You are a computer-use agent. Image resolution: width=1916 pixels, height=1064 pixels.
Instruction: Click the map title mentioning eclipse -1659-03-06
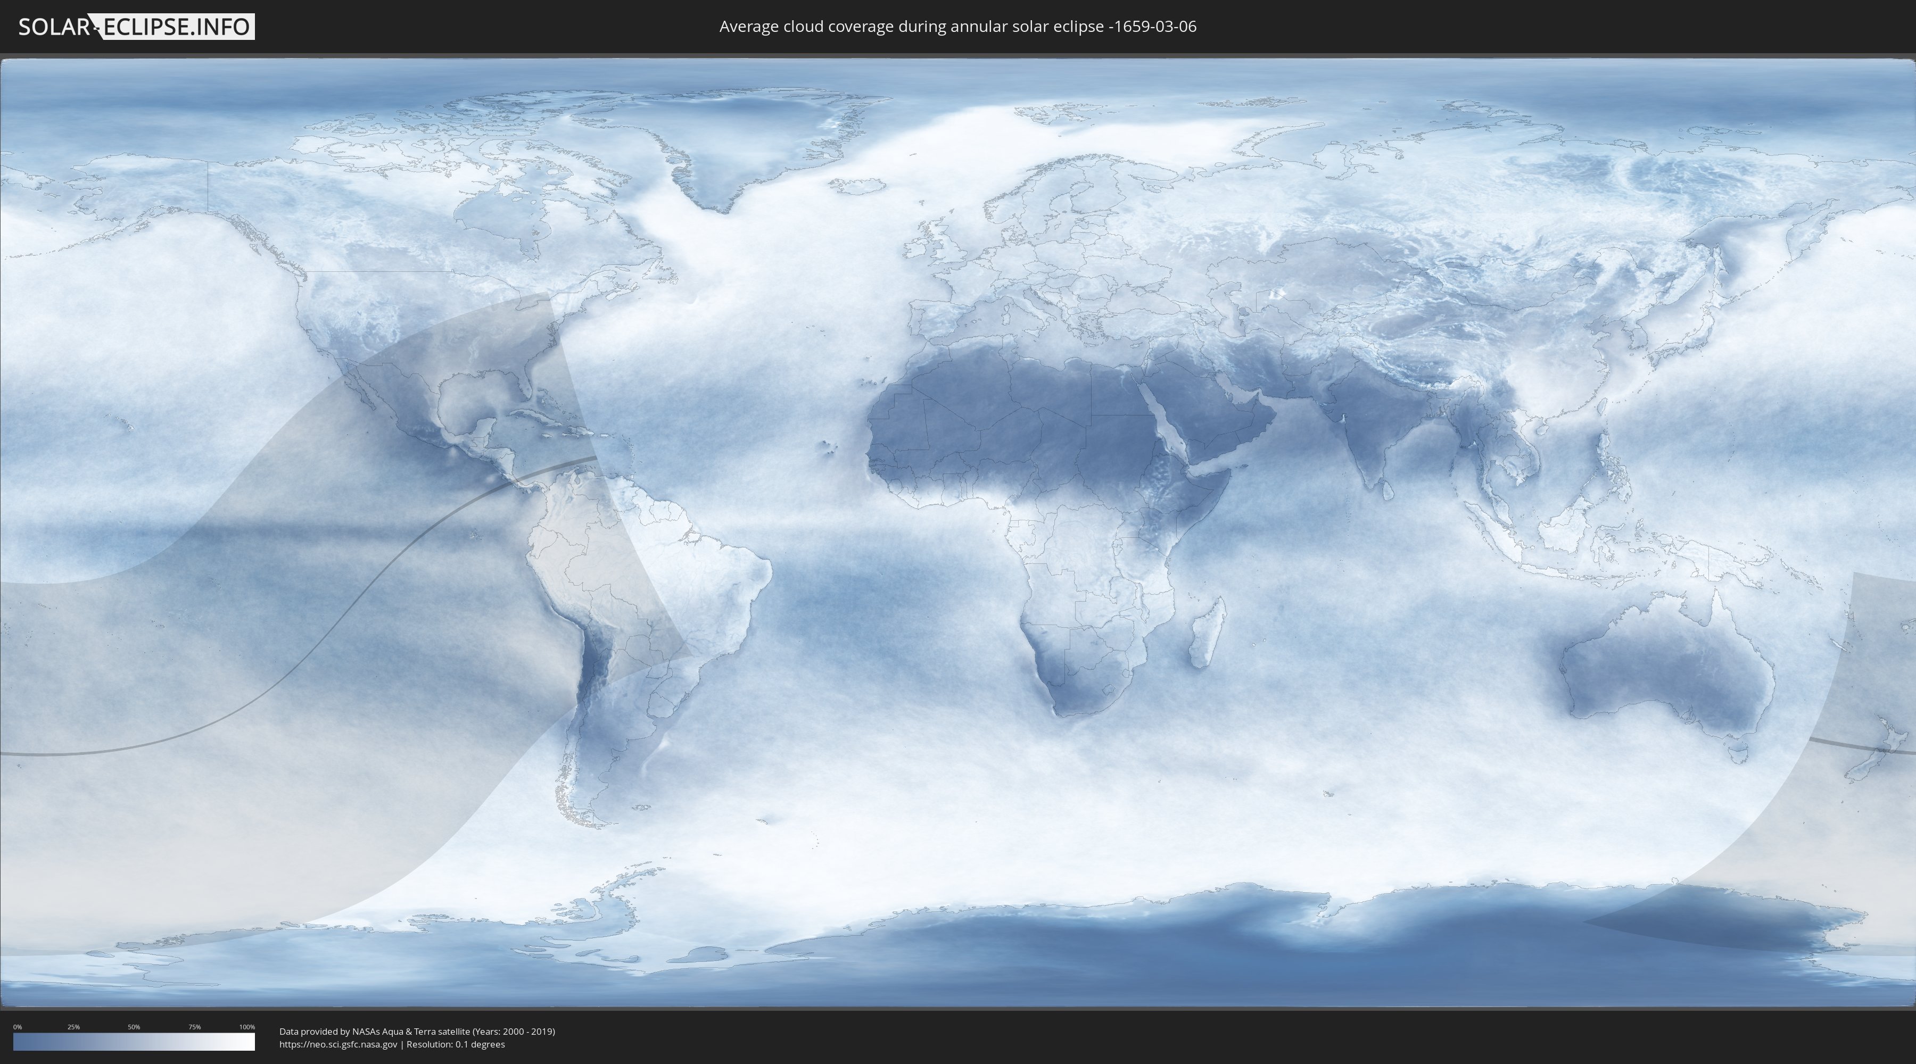[957, 27]
